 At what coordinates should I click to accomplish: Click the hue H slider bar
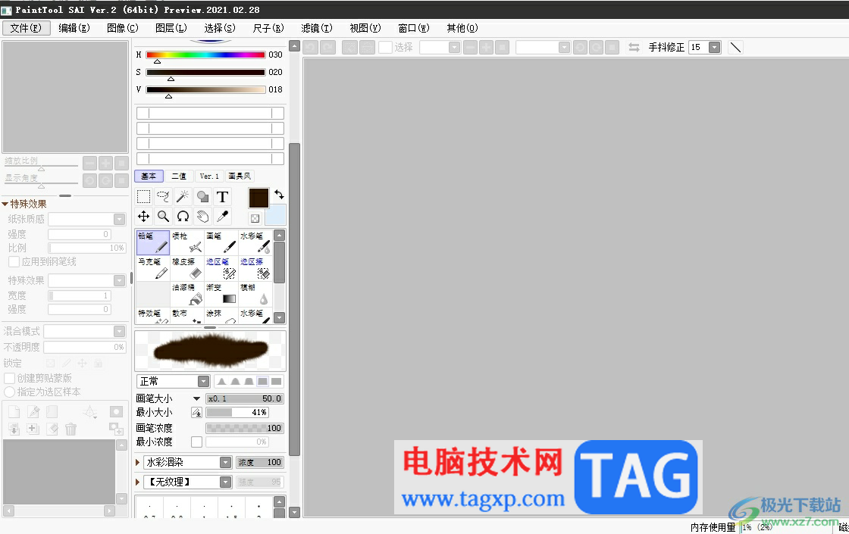tap(205, 55)
